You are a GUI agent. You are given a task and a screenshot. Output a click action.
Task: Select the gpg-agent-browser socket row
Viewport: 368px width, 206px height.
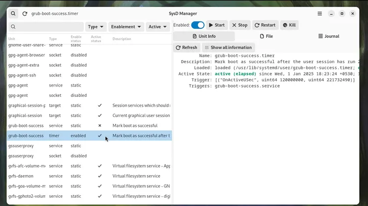pos(89,55)
